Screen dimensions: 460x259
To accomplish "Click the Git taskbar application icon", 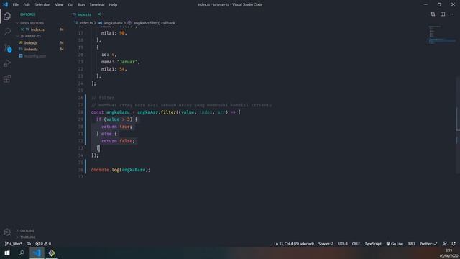I will pyautogui.click(x=52, y=253).
